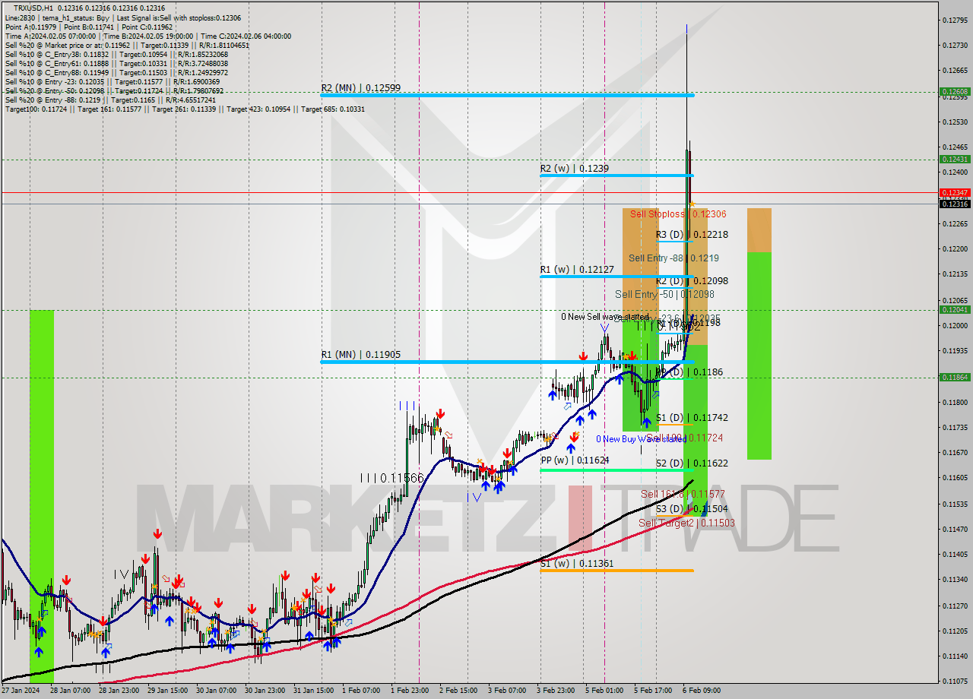The image size is (973, 699).
Task: Click the 'S1 (D) | 0.11742' support label
Action: pyautogui.click(x=692, y=418)
